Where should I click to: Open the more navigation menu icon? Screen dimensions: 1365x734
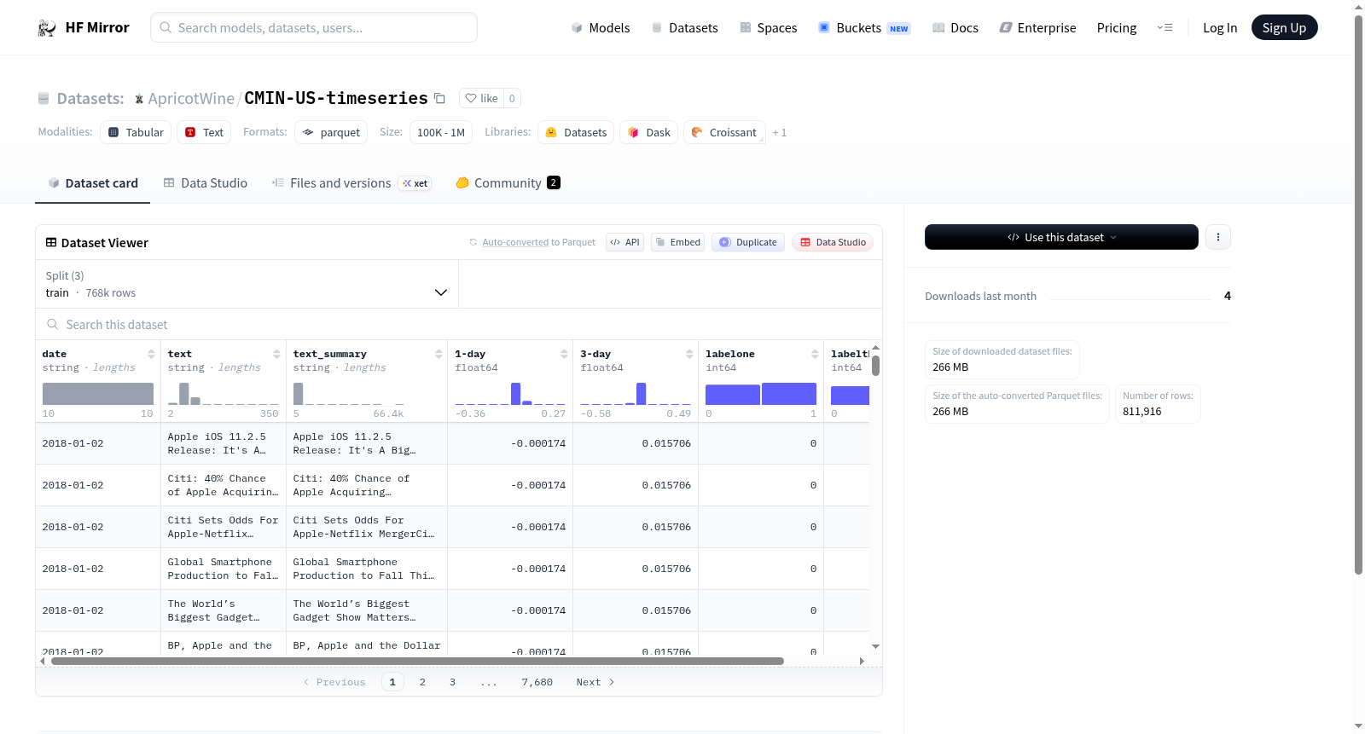point(1165,27)
